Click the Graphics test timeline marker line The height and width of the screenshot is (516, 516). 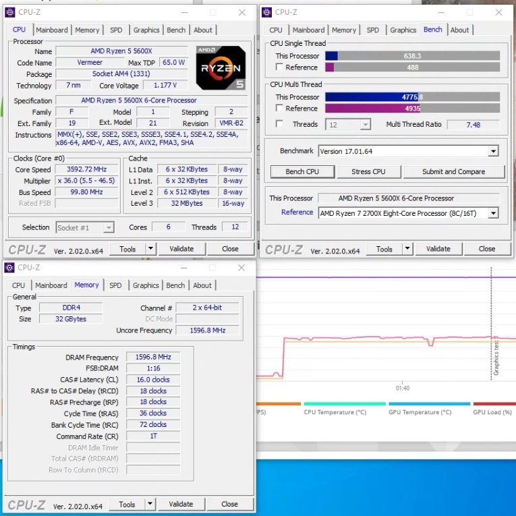click(x=491, y=324)
